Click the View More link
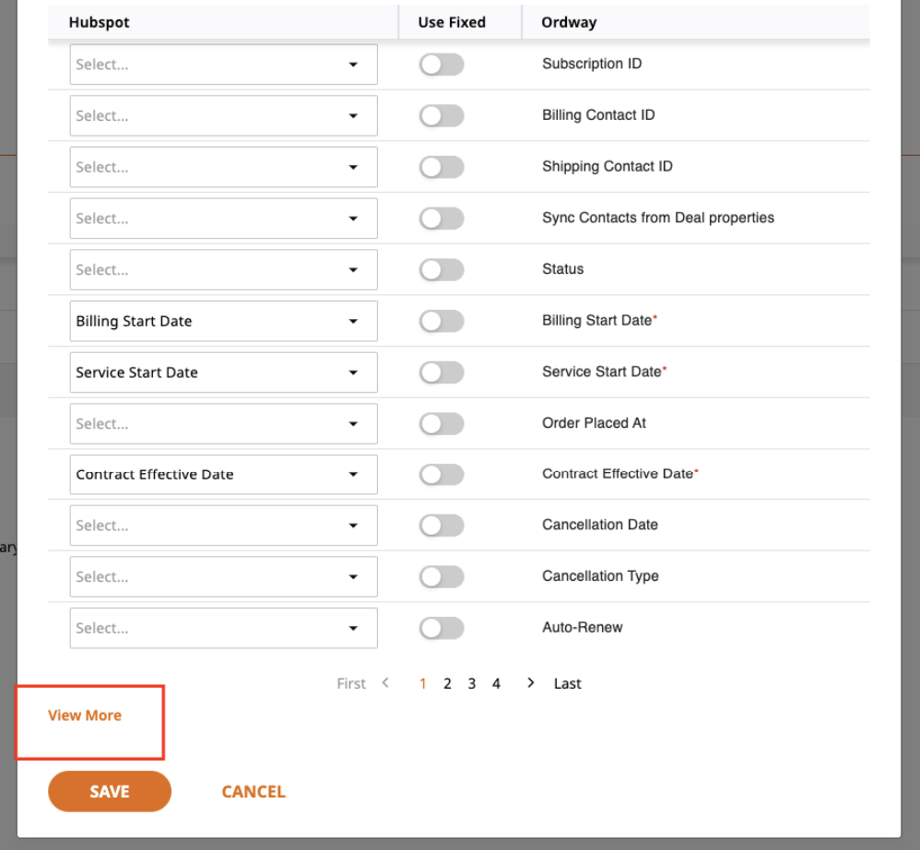The width and height of the screenshot is (920, 850). [85, 715]
